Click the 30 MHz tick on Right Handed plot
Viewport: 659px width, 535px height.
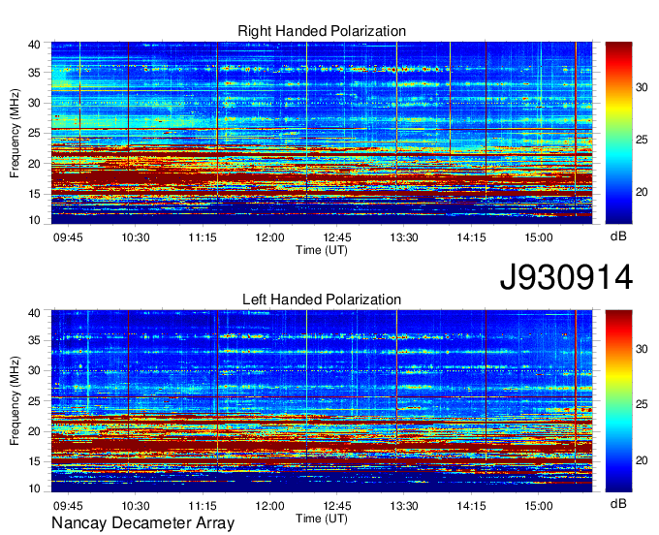(34, 104)
